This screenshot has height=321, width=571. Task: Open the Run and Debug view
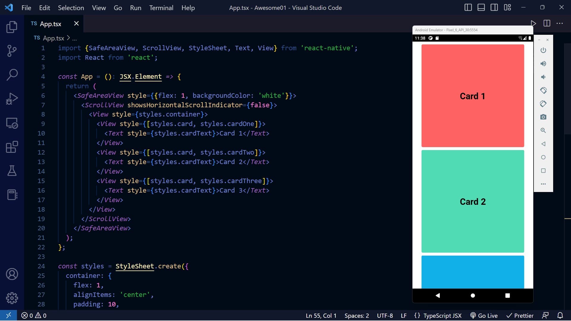(12, 99)
